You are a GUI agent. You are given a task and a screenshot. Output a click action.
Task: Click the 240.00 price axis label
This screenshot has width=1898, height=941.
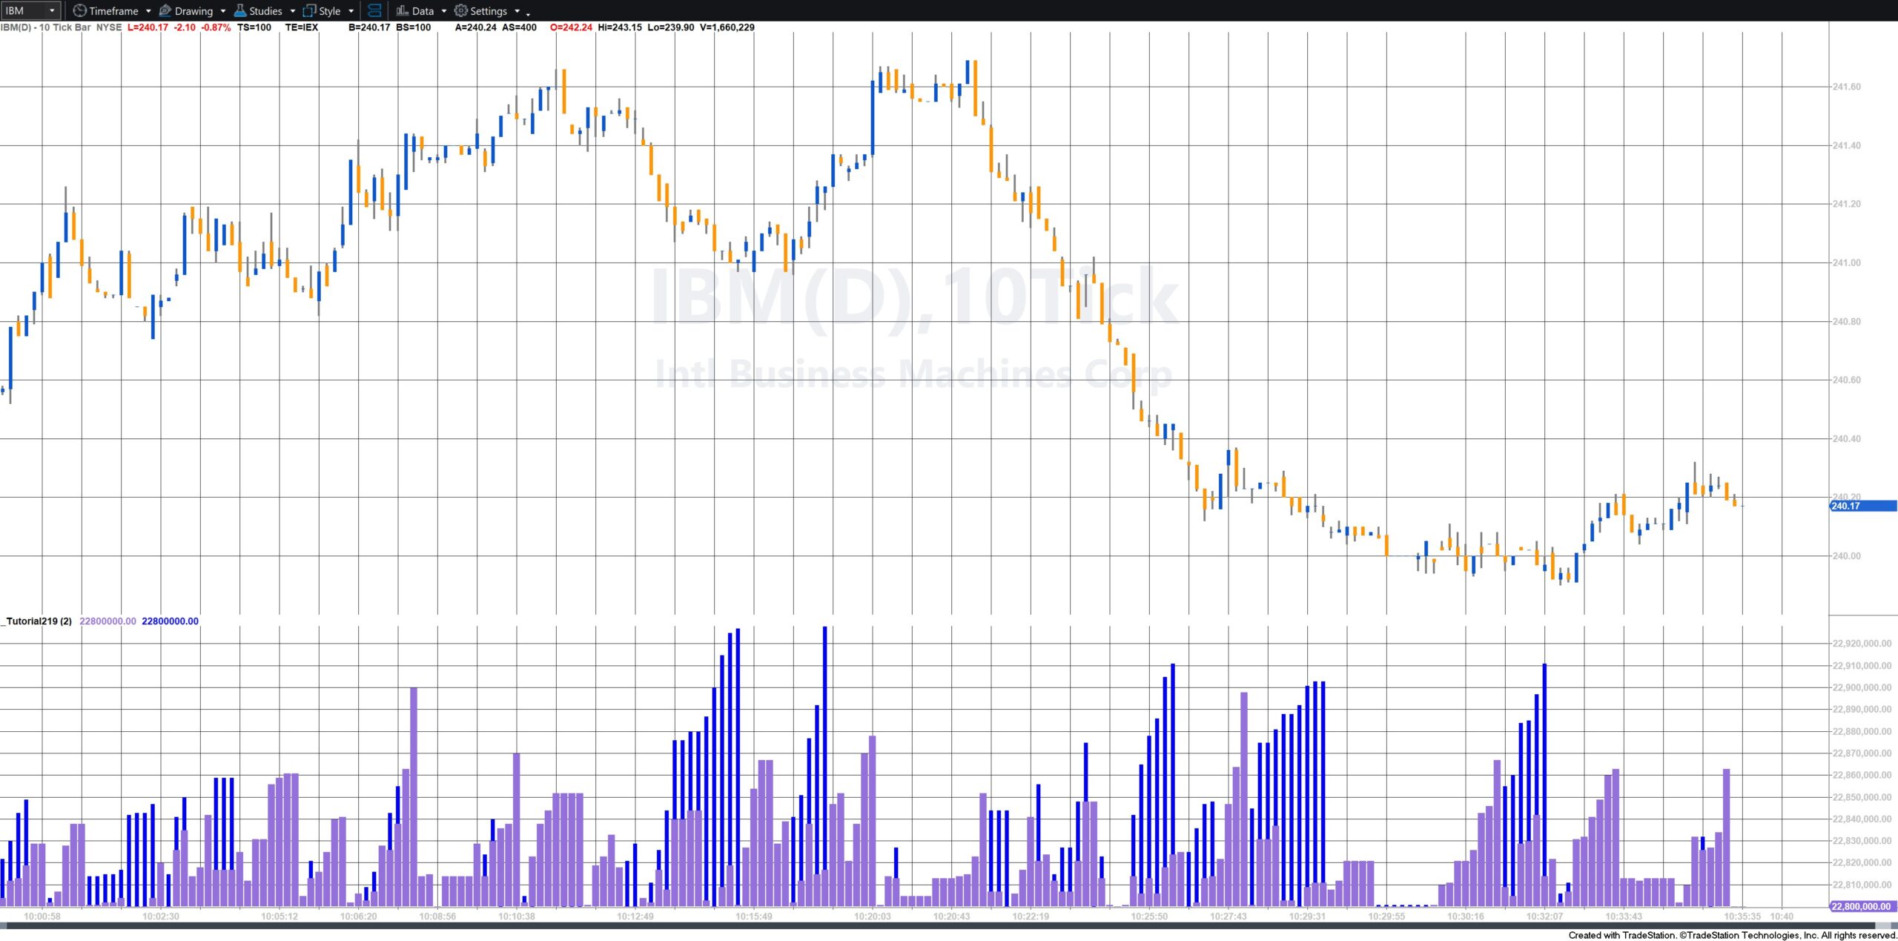pos(1846,556)
